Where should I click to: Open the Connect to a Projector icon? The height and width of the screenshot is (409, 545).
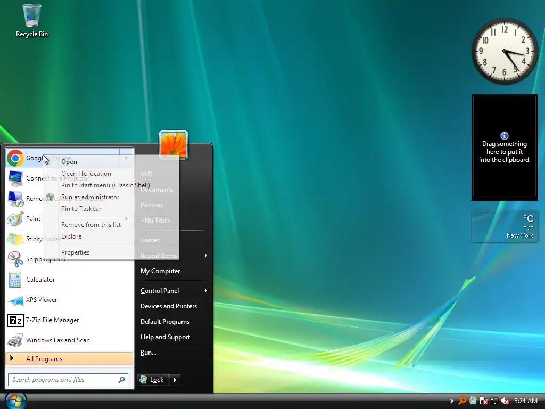pyautogui.click(x=15, y=178)
